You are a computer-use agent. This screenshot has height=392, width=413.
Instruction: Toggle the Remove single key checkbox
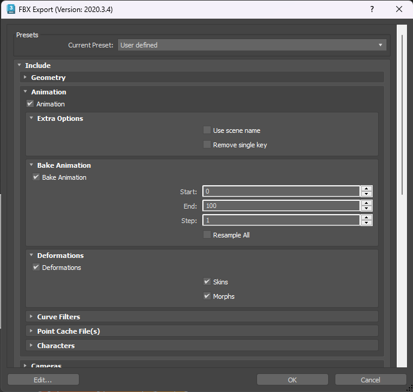pos(207,145)
